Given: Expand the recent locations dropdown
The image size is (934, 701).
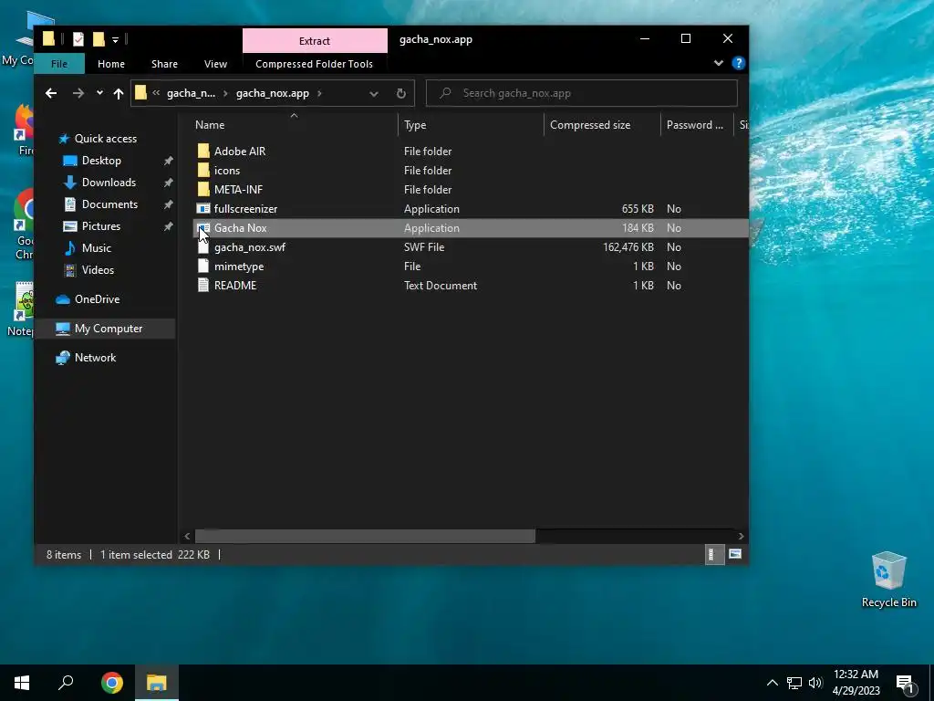Looking at the screenshot, I should 99,93.
